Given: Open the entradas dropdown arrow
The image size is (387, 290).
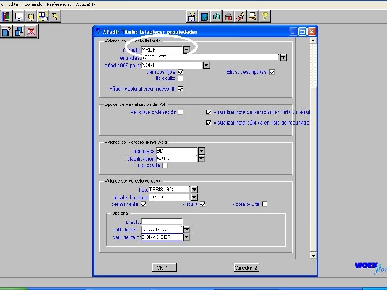Looking at the screenshot, I should tap(283, 57).
